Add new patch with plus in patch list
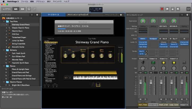This screenshot has height=109, width=192. pos(32,15)
